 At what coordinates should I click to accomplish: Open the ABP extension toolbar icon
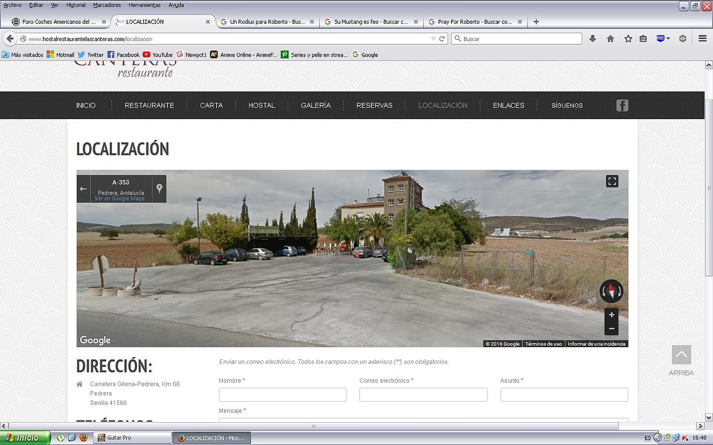(x=661, y=38)
